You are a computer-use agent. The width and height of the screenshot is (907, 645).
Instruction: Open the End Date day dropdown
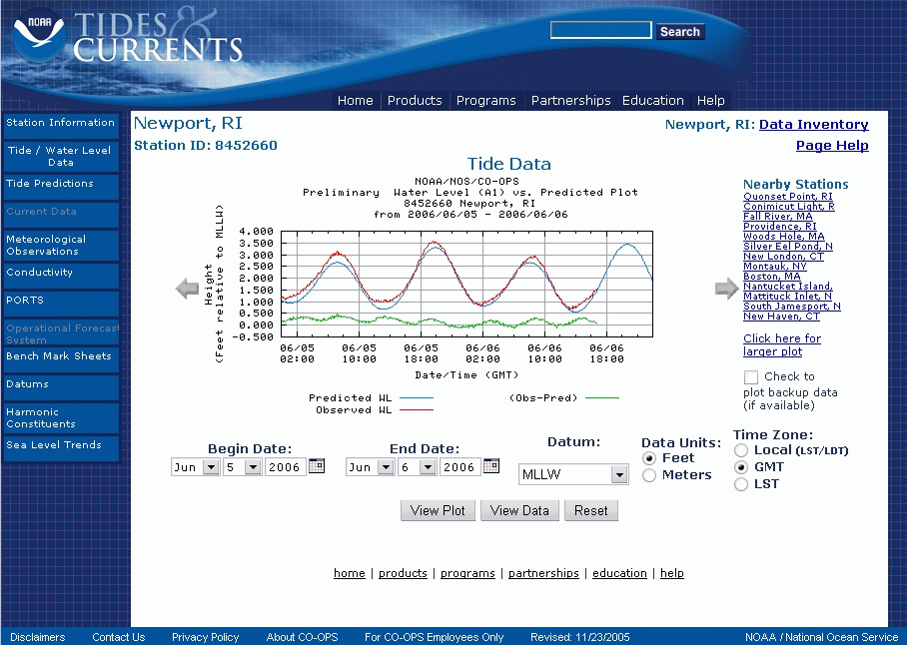coord(427,467)
